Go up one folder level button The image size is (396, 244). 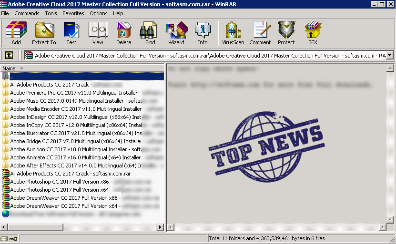point(9,55)
